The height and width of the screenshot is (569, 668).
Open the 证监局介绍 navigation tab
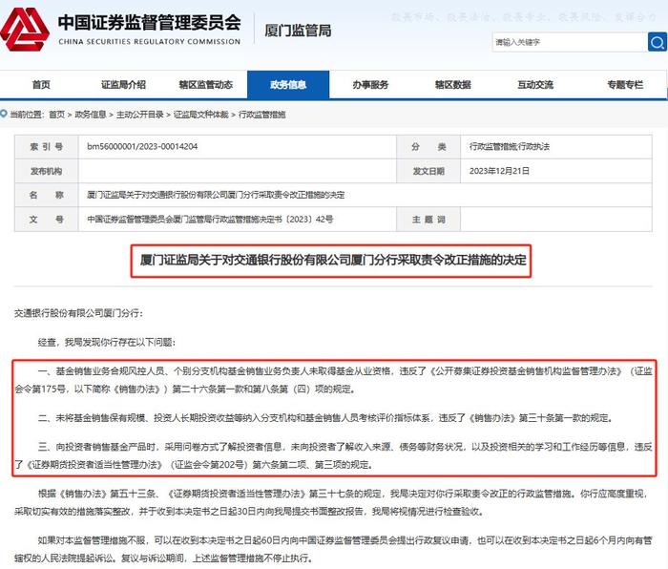tap(123, 85)
